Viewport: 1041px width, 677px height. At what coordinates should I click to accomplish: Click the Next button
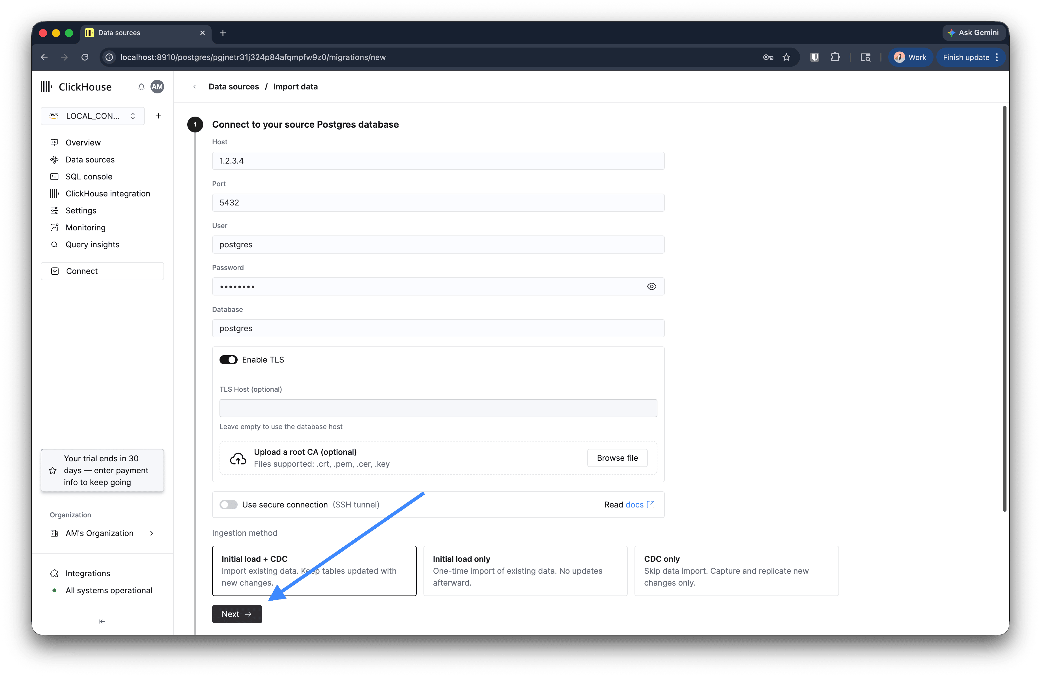click(237, 614)
